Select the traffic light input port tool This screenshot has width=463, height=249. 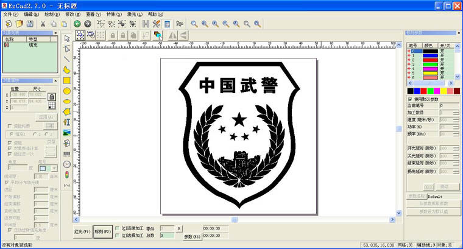coord(67,175)
